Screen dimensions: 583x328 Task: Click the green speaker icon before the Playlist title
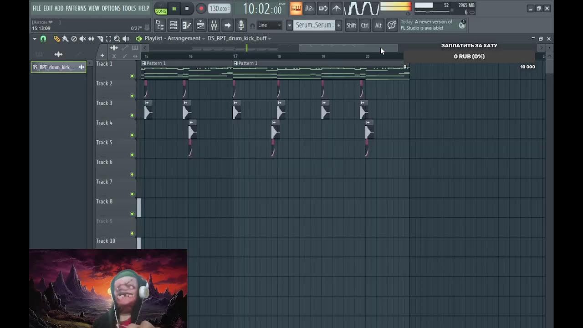point(139,39)
